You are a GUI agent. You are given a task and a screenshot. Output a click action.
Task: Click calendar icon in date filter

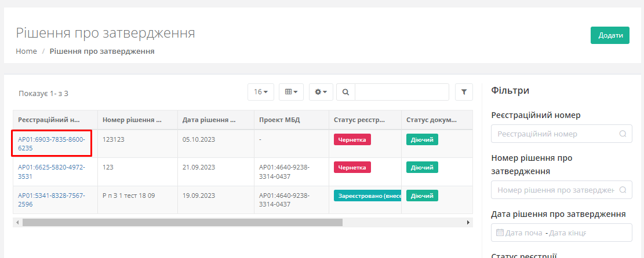point(500,233)
